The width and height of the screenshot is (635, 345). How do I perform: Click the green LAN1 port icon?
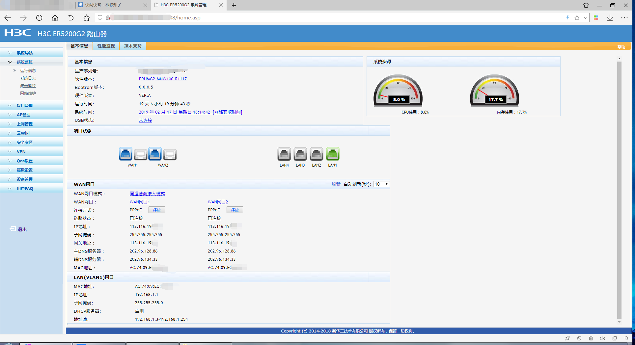pos(333,154)
